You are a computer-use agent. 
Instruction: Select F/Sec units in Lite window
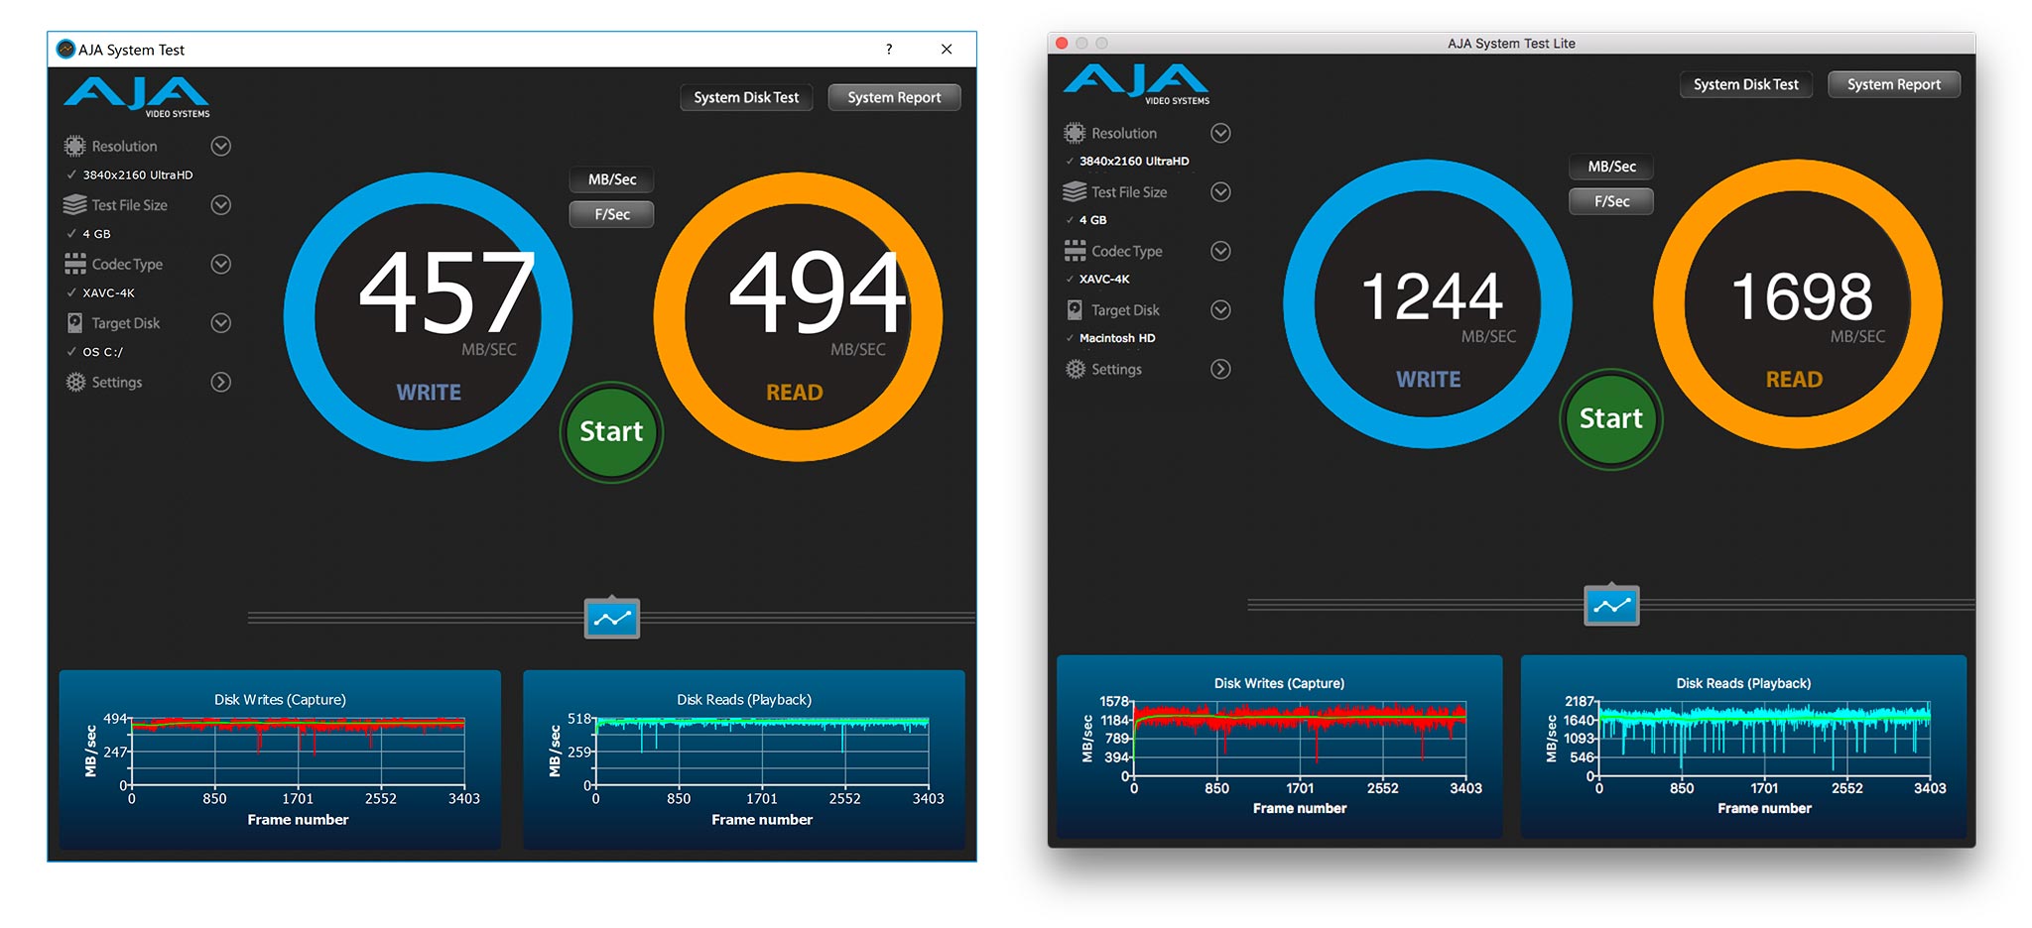(1611, 201)
